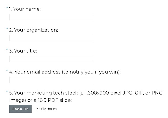Image resolution: width=168 pixels, height=118 pixels.
Task: Click the '3. Your title:' label
Action: [x=23, y=51]
